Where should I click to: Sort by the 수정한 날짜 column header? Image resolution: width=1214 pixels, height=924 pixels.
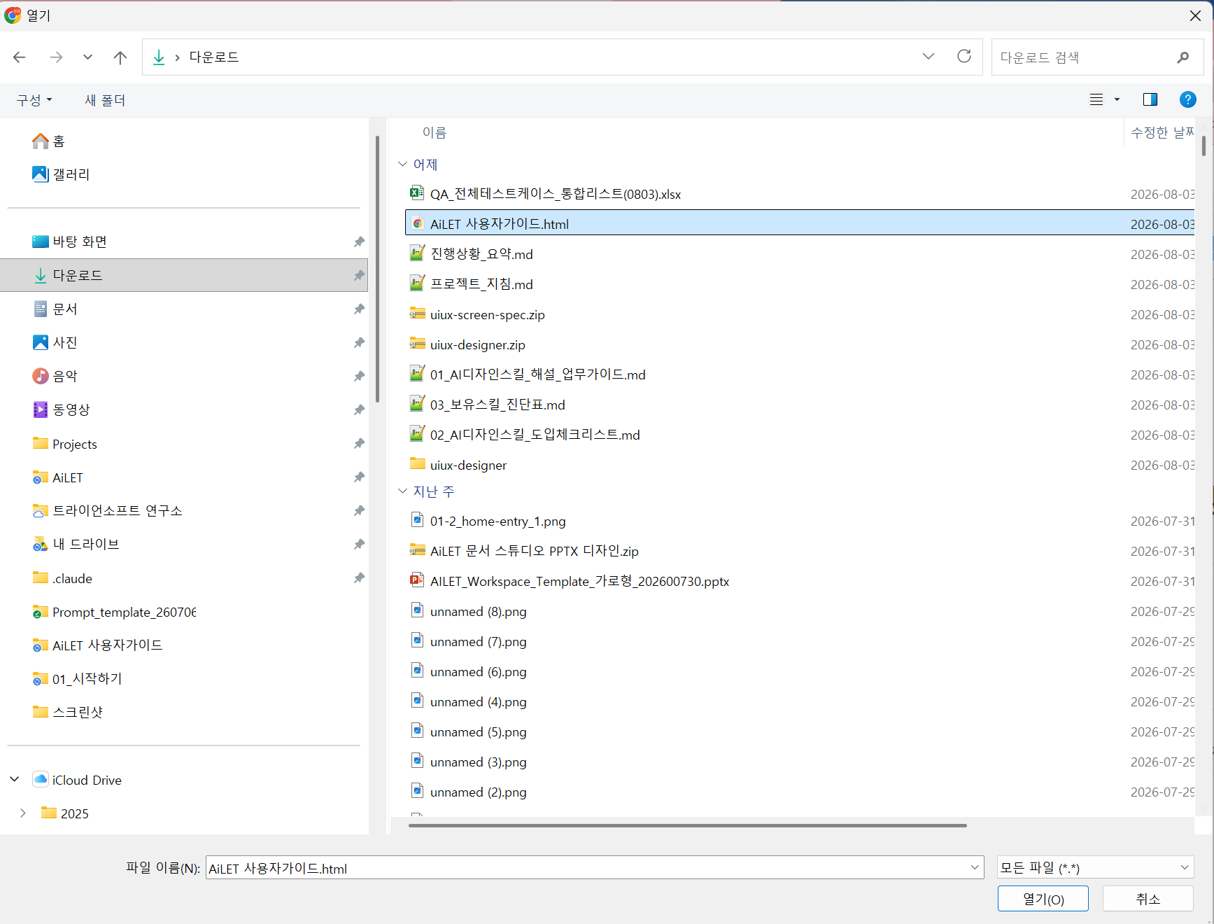[x=1162, y=132]
